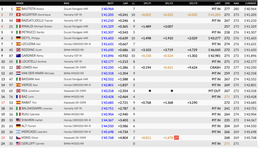Click the Italian flag next to BALDASSARRI
This screenshot has height=148, width=260.
[x=18, y=109]
